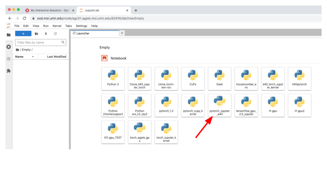Image resolution: width=327 pixels, height=184 pixels.
Task: Open the File Browser sidebar panel
Action: coord(9,35)
